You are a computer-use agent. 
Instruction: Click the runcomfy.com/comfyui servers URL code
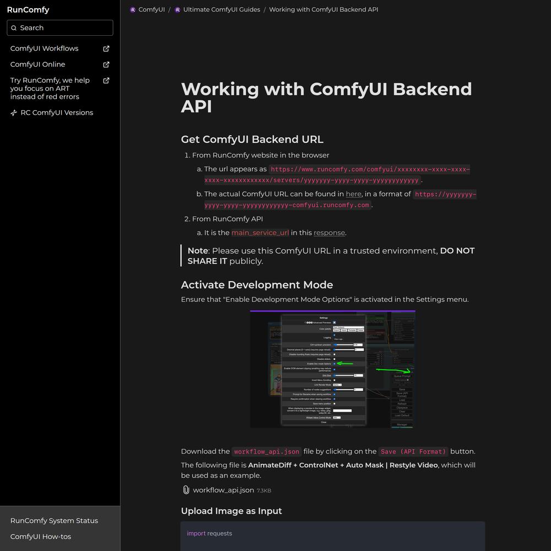pyautogui.click(x=337, y=175)
